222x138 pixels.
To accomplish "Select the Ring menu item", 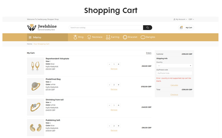I will click(81, 37).
